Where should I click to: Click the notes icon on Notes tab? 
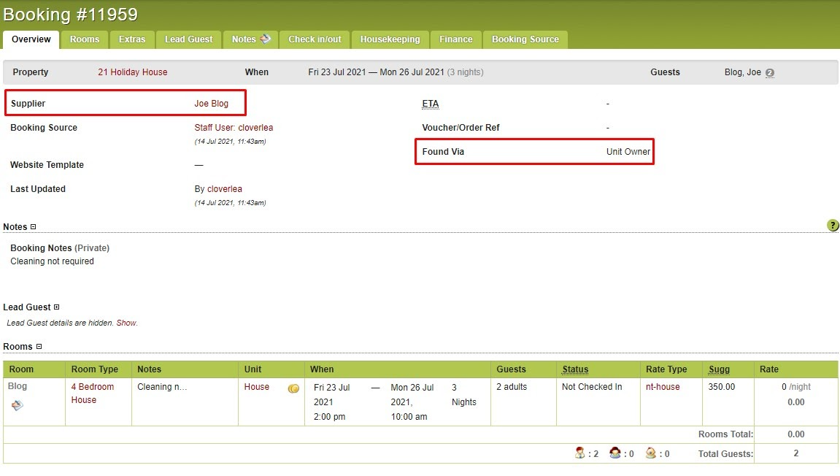pos(265,39)
